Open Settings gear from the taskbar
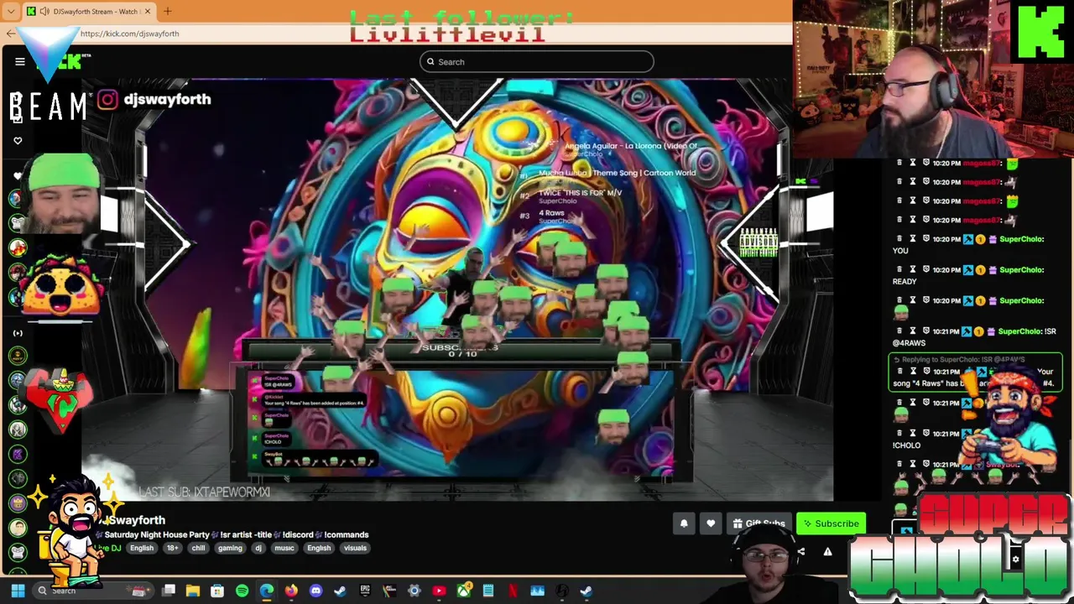Screen dimensions: 1074x604 pyautogui.click(x=414, y=591)
